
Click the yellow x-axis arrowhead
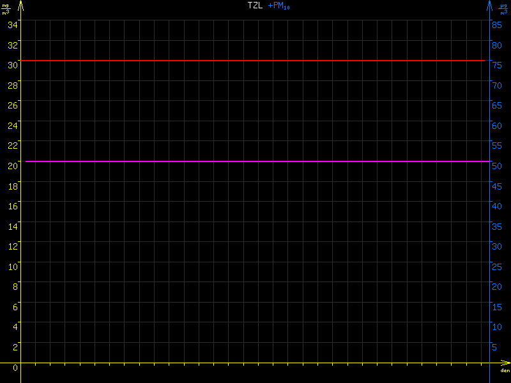pos(505,363)
